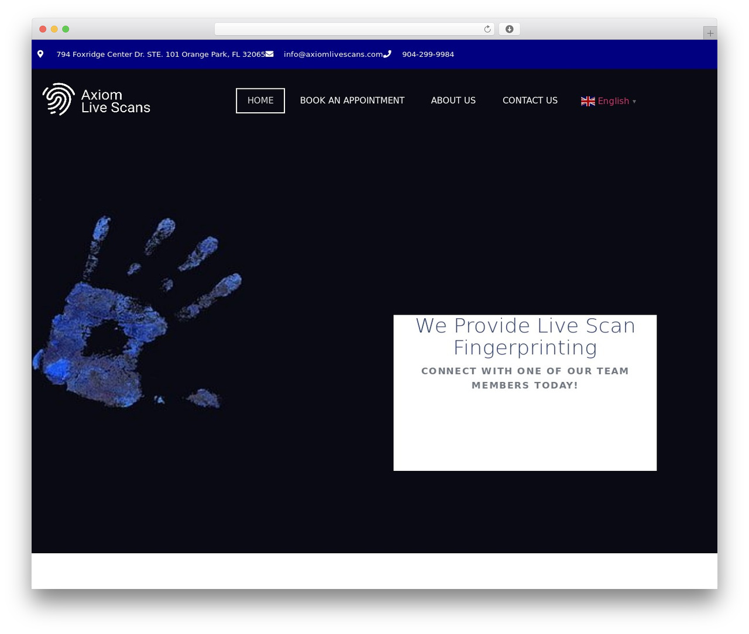Click the Axiom Live Scans fingerprint logo
Screen dimensions: 749x634
[x=97, y=99]
